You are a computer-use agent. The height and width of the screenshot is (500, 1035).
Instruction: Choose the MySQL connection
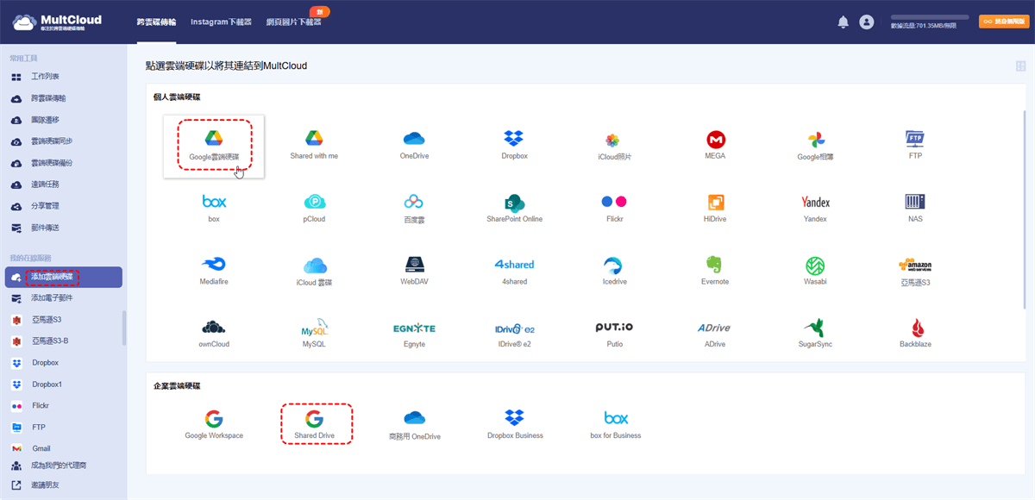pos(314,334)
